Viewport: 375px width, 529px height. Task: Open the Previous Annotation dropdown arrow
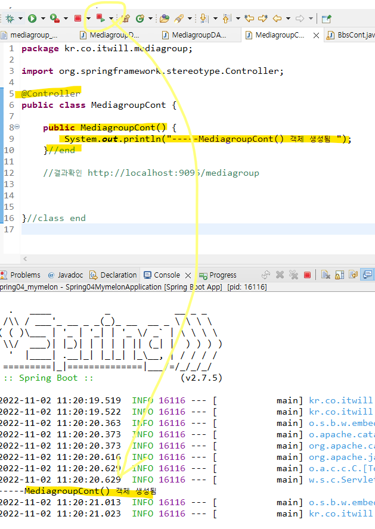[238, 18]
